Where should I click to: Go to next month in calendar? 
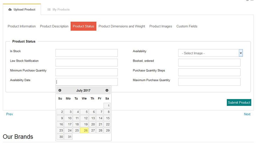107,90
